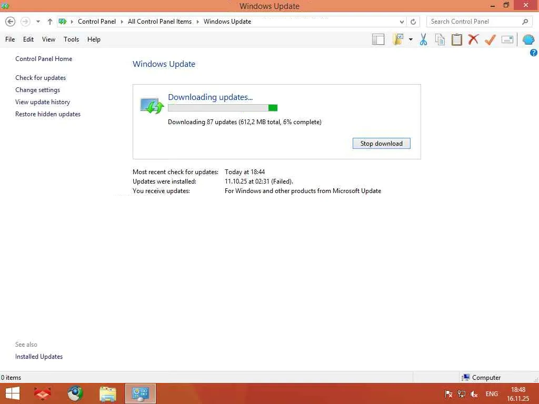This screenshot has height=404, width=539.
Task: Click Computer in the status bar
Action: coord(481,378)
